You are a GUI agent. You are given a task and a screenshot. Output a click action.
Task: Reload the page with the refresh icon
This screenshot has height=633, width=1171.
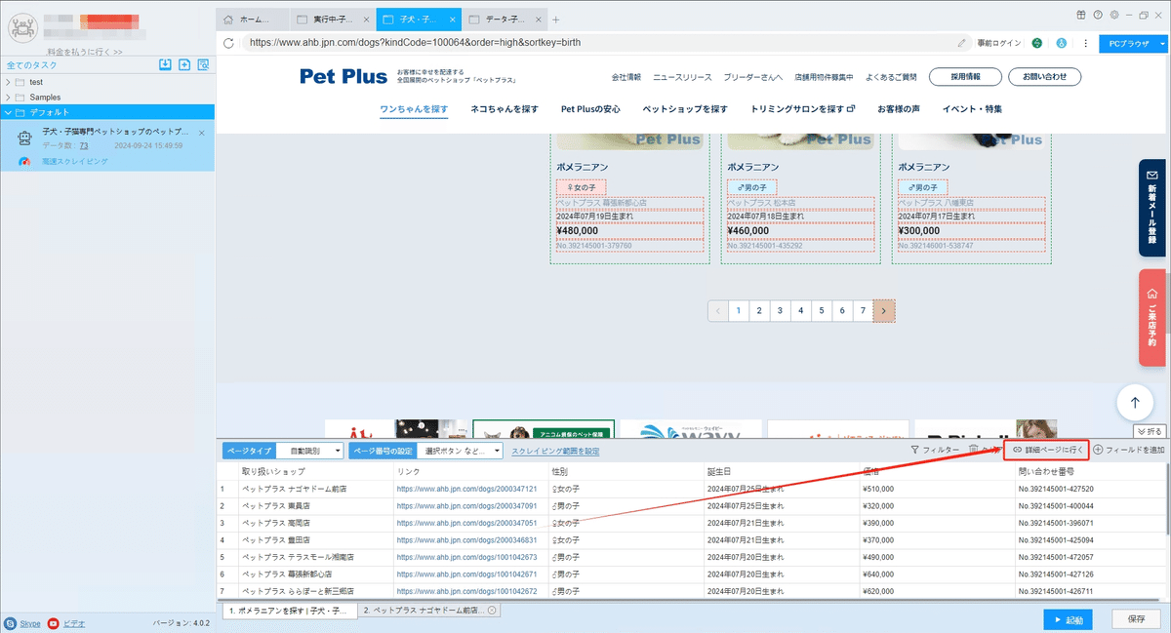tap(228, 43)
